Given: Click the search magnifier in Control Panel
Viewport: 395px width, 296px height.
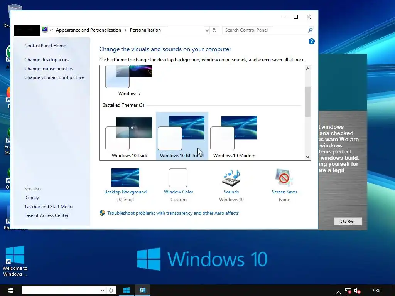Looking at the screenshot, I should (x=310, y=30).
